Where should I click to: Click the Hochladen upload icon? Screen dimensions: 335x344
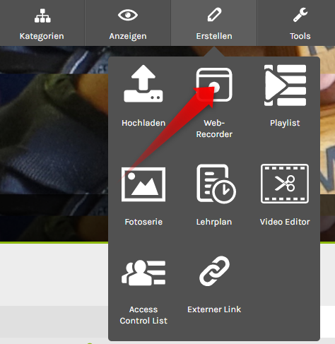point(143,83)
